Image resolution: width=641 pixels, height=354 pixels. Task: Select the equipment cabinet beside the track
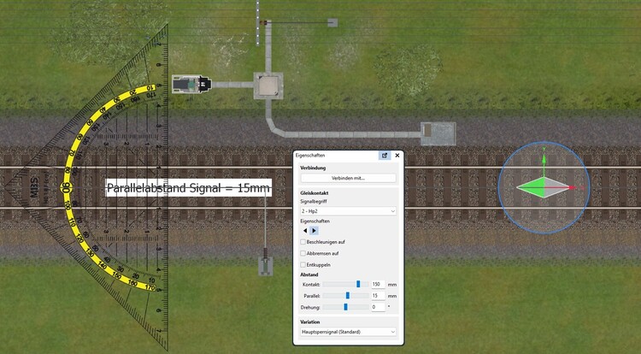(x=438, y=133)
